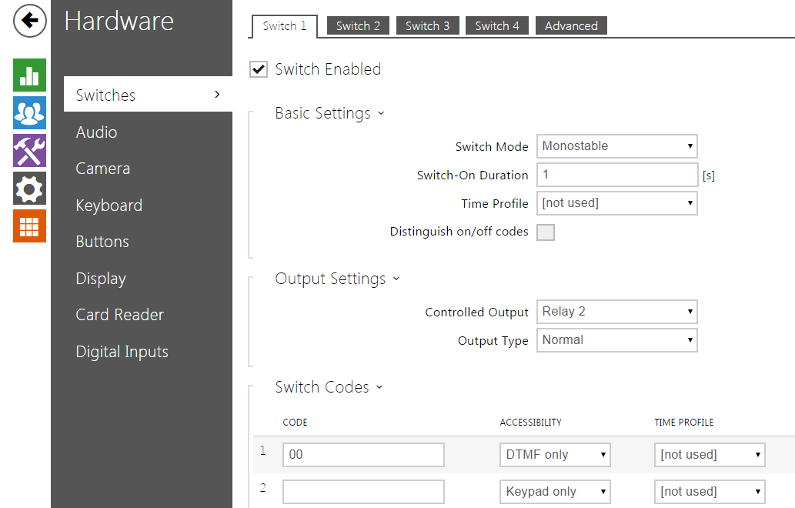
Task: Open the blue users directory icon
Action: (x=29, y=113)
